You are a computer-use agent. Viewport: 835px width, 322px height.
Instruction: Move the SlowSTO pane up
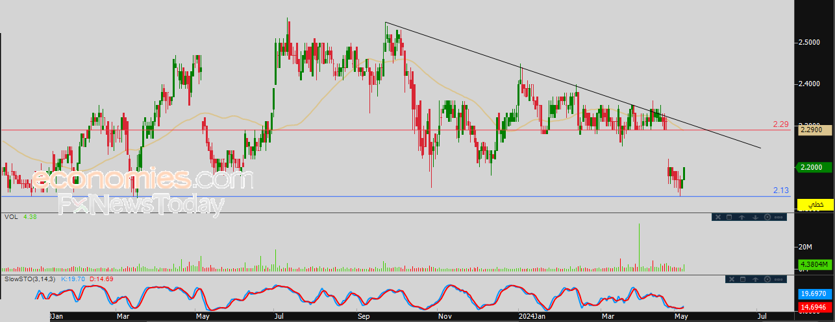pyautogui.click(x=754, y=279)
